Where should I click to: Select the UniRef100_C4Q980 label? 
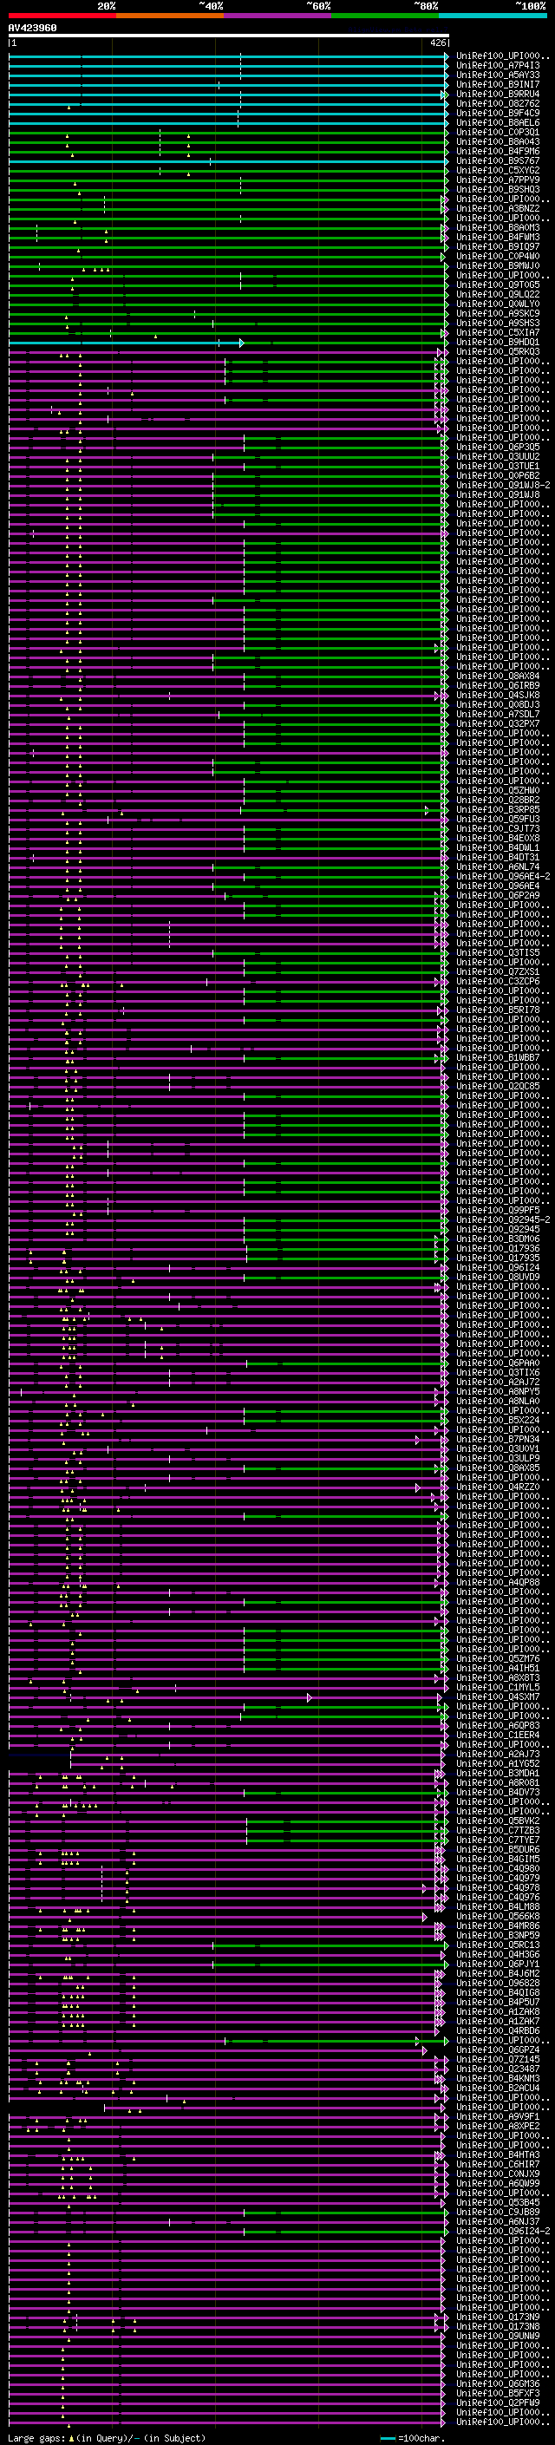click(498, 1868)
